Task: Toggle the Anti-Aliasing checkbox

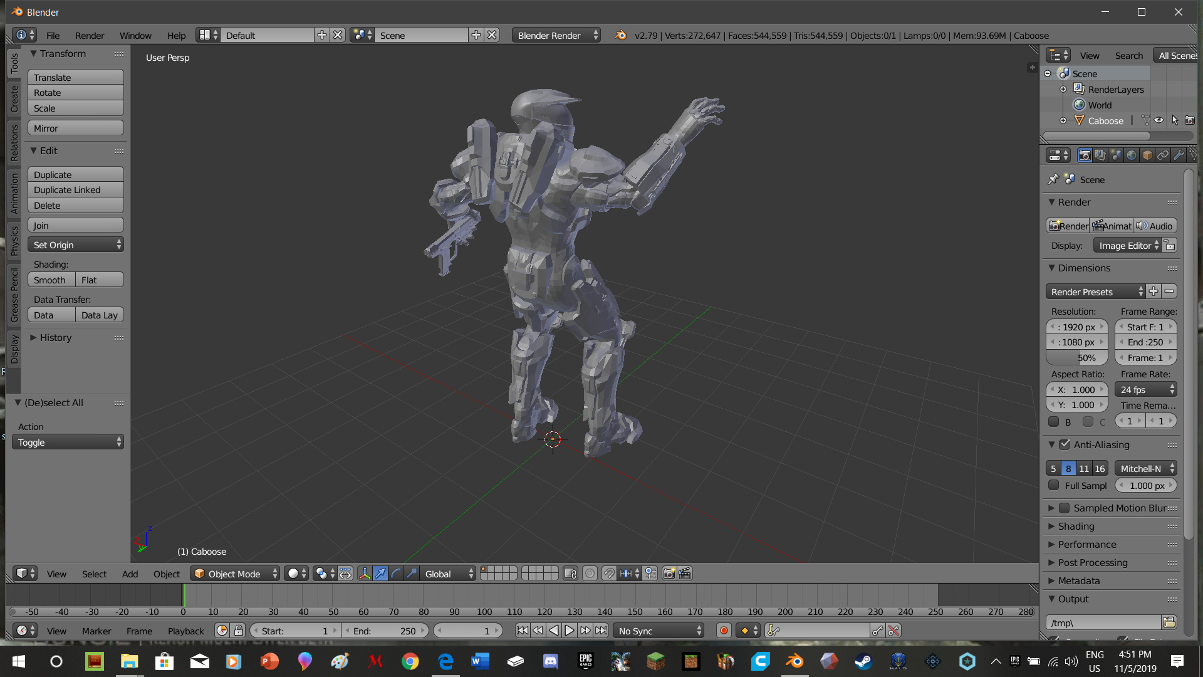Action: [x=1065, y=444]
